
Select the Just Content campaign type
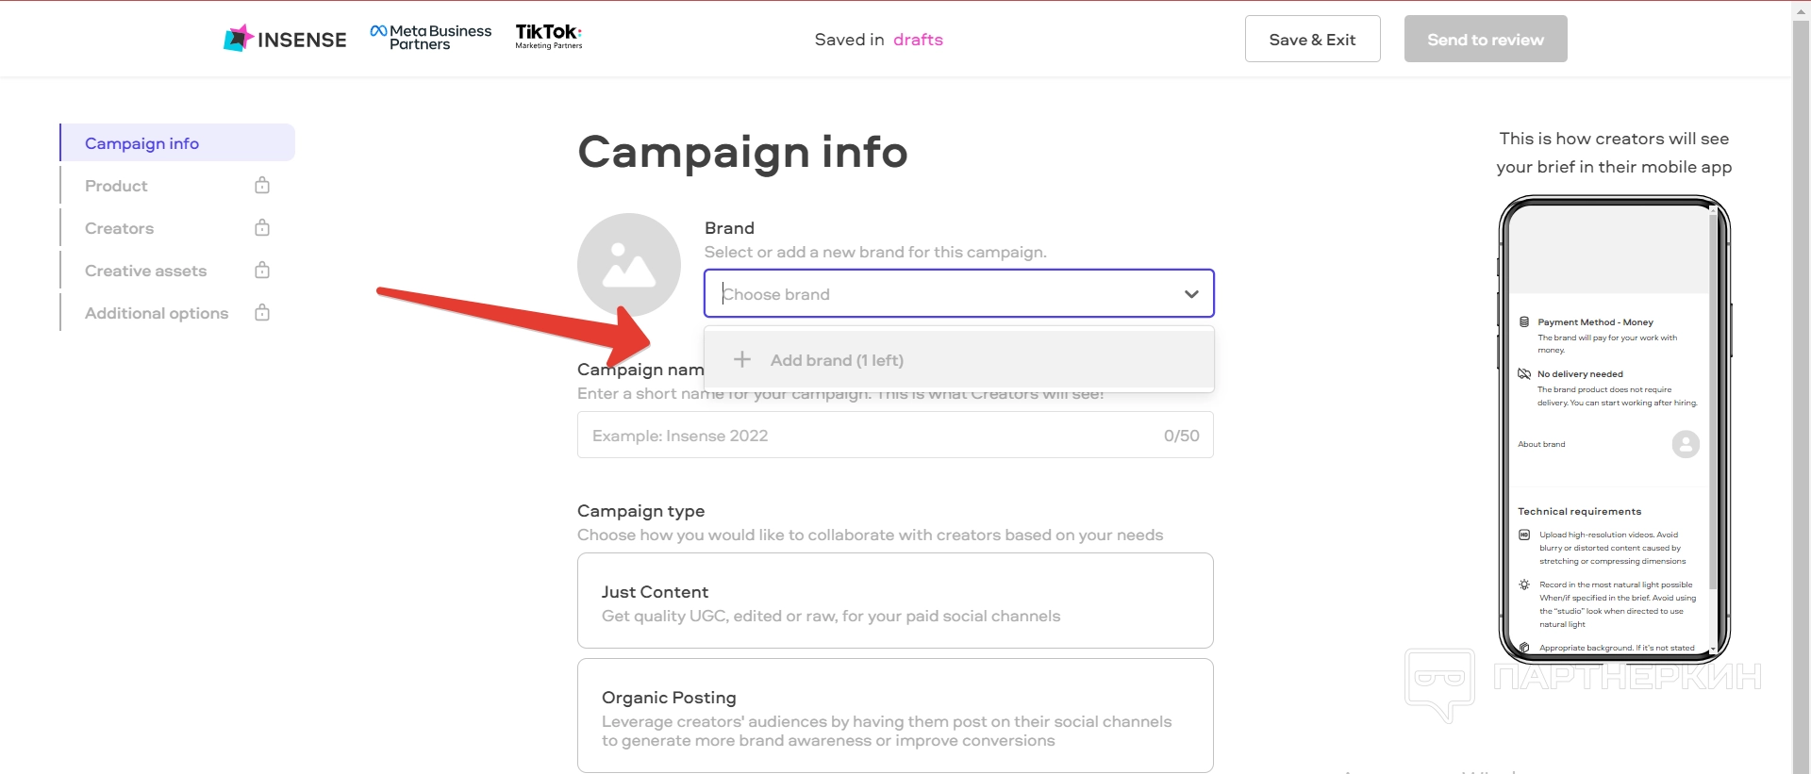tap(894, 601)
